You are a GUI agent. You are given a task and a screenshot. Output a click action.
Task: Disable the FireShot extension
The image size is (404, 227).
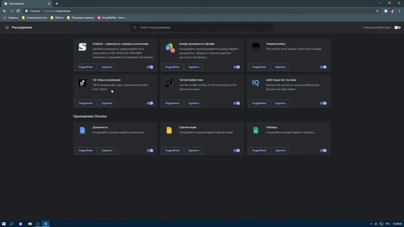150,67
